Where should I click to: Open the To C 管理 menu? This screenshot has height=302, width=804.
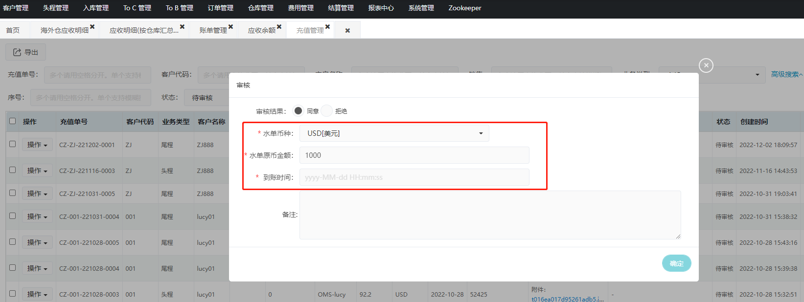(x=137, y=8)
